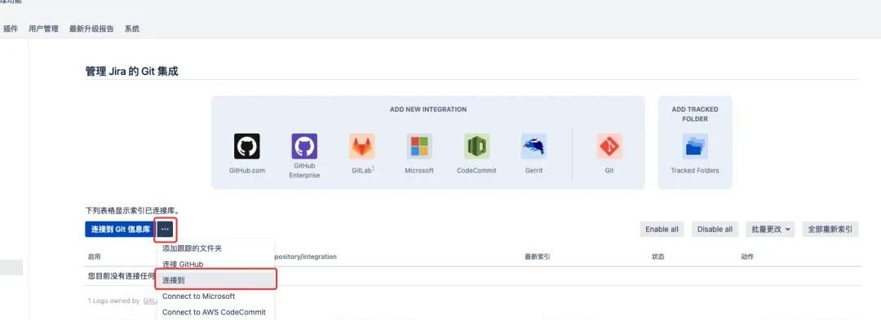881x320 pixels.
Task: Click the 管理 Jira 的 Git 集成 heading
Action: tap(132, 71)
